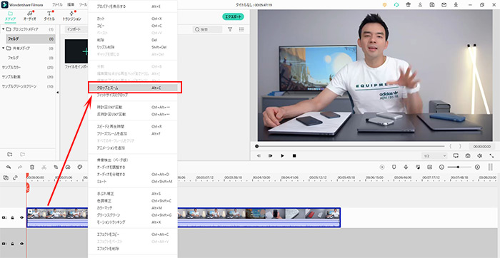
Task: Hide the upper video track
Action: 21,217
